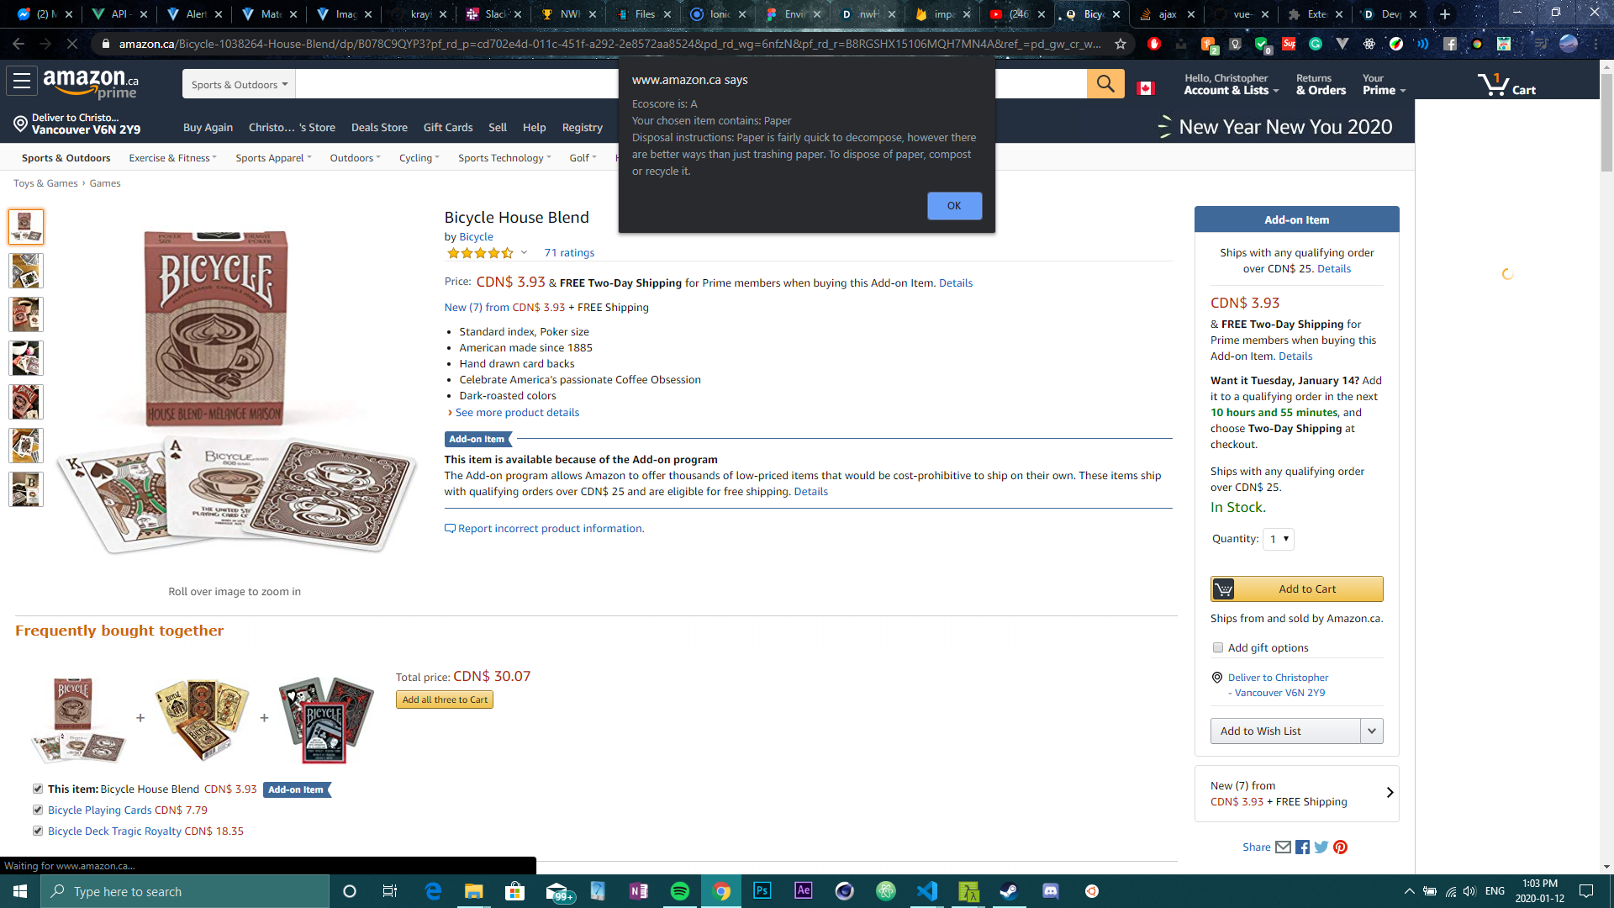Open the Cycling submenu in the category bar
This screenshot has width=1614, height=908.
coord(419,158)
